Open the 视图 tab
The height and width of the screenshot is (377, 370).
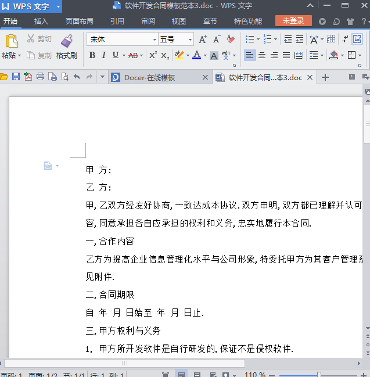pyautogui.click(x=179, y=21)
